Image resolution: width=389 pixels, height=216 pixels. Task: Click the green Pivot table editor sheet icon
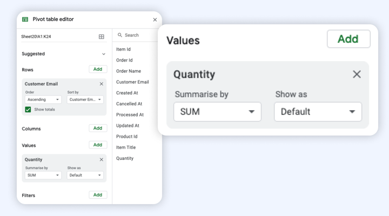coord(25,19)
